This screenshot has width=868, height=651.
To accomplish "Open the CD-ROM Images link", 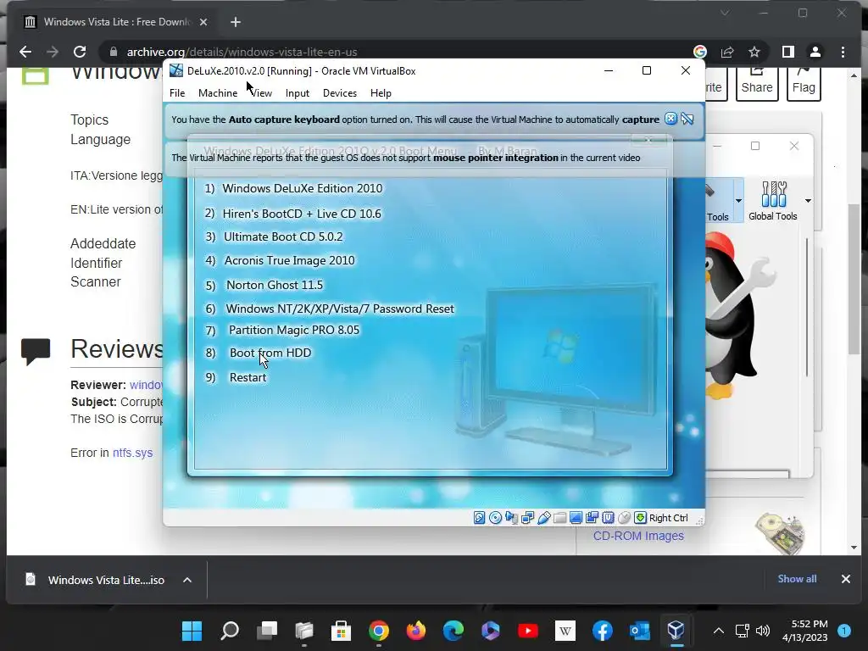I will (x=638, y=536).
